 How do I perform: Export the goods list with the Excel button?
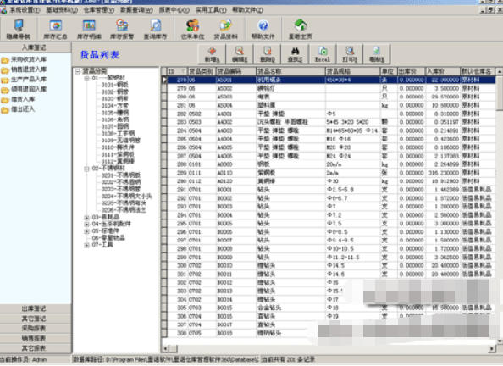[323, 54]
